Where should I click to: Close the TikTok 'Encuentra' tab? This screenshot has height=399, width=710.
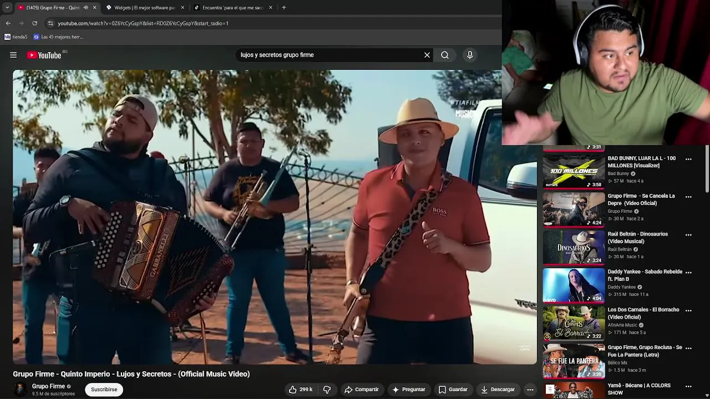tap(271, 8)
